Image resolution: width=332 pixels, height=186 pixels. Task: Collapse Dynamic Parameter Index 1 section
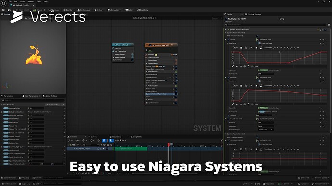226,134
